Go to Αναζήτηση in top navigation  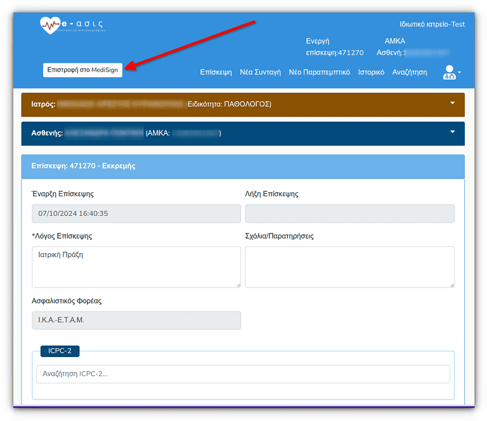410,72
